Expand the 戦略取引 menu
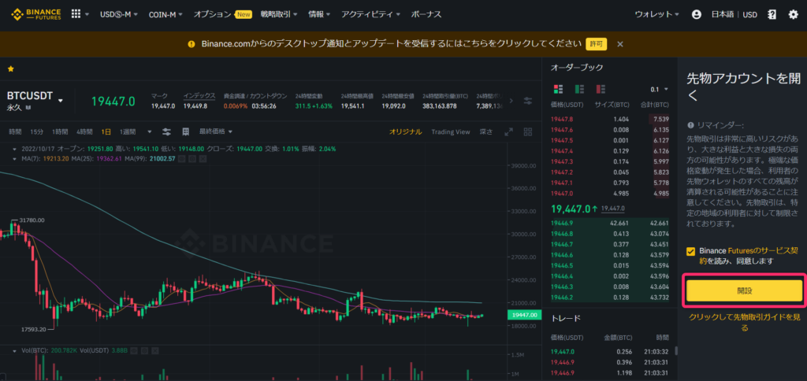This screenshot has width=807, height=381. (x=279, y=14)
